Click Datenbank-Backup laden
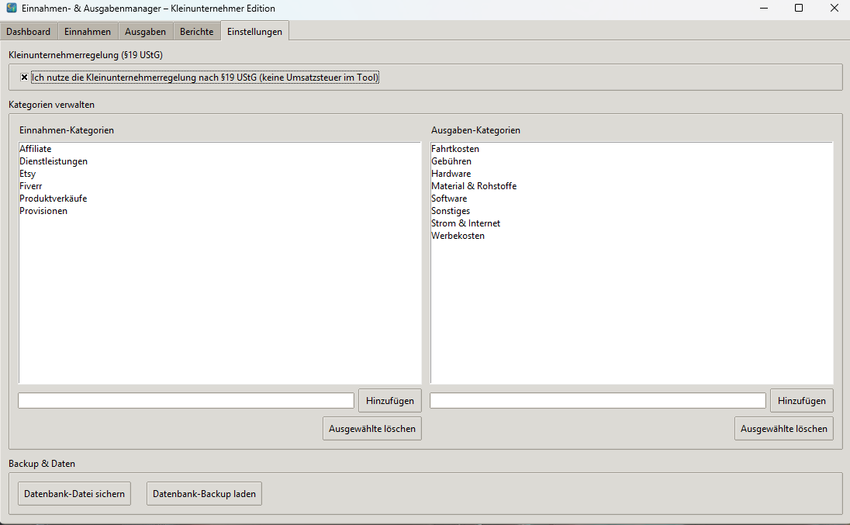Image resolution: width=850 pixels, height=525 pixels. [204, 493]
